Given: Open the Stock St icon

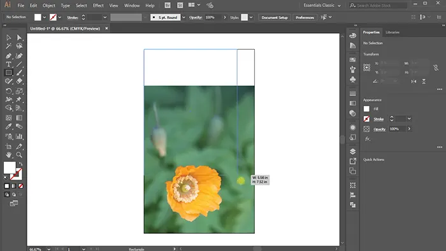Looking at the screenshot, I should point(180,5).
